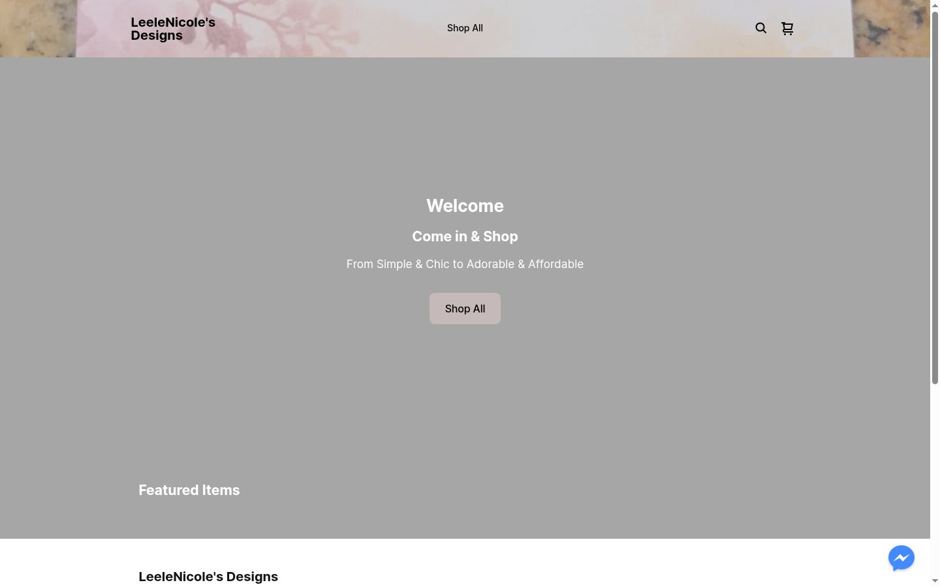
Task: Open the shopping cart icon
Action: pos(787,28)
